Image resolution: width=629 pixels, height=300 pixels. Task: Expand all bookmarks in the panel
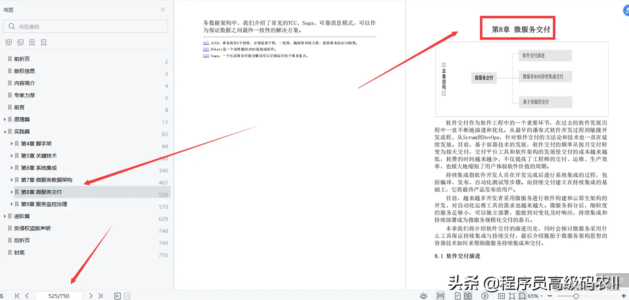pos(9,42)
